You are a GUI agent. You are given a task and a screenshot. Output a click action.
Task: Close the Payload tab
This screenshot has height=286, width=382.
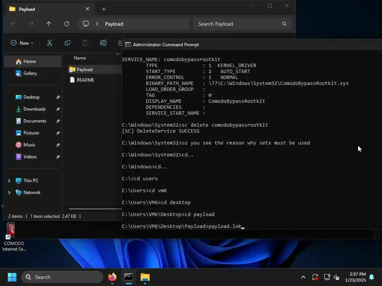coord(87,9)
